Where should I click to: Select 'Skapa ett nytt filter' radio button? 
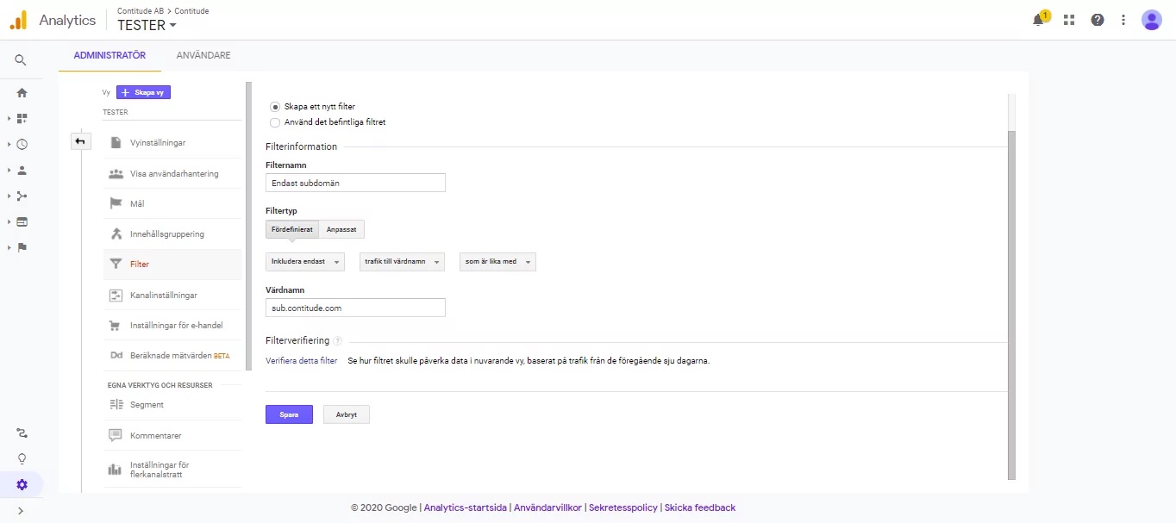point(275,107)
